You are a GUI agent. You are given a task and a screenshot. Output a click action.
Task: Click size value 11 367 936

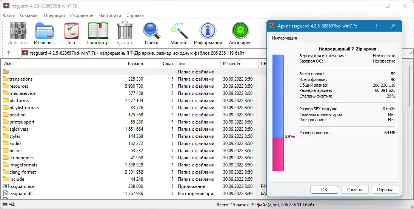click(x=133, y=194)
